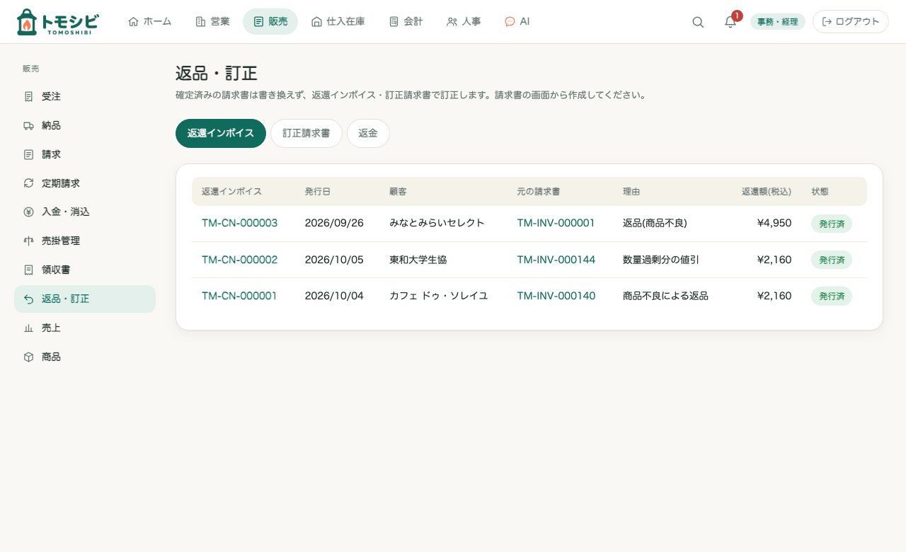Open credit note TM-CN-000002

[239, 260]
